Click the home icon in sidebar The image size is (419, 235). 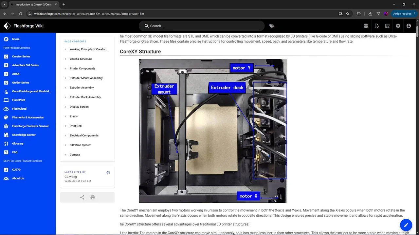[6, 39]
